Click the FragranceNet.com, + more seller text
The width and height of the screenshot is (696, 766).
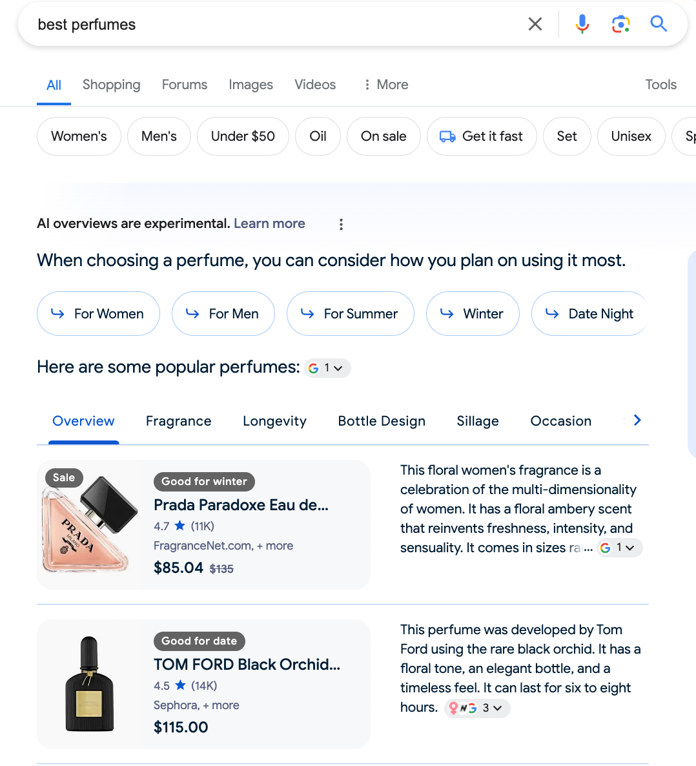coord(223,546)
